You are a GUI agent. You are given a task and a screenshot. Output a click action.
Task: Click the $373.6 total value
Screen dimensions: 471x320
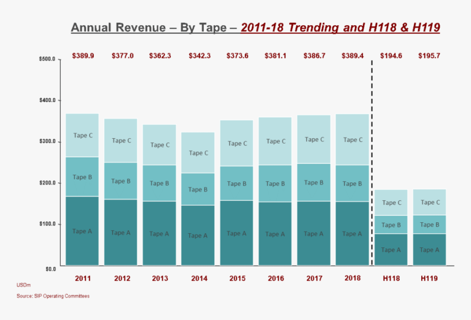(x=237, y=56)
